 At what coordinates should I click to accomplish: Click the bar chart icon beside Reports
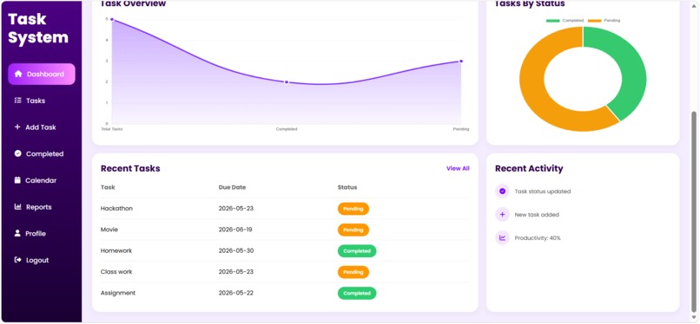(x=18, y=206)
